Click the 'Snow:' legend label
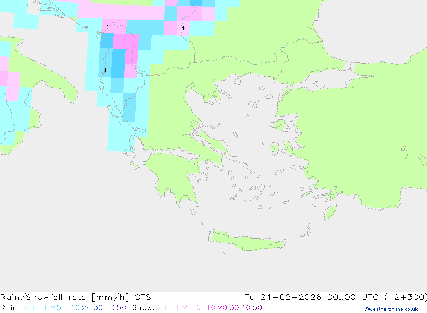This screenshot has width=427, height=313. coord(143,307)
